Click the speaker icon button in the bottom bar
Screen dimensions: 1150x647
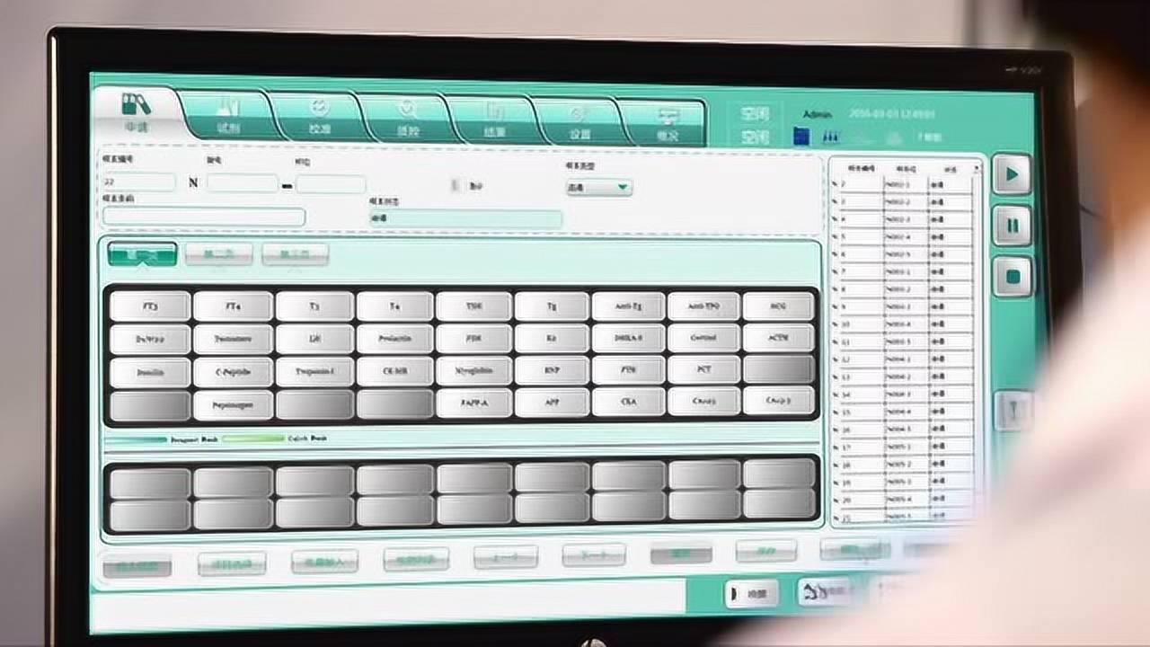pyautogui.click(x=751, y=593)
